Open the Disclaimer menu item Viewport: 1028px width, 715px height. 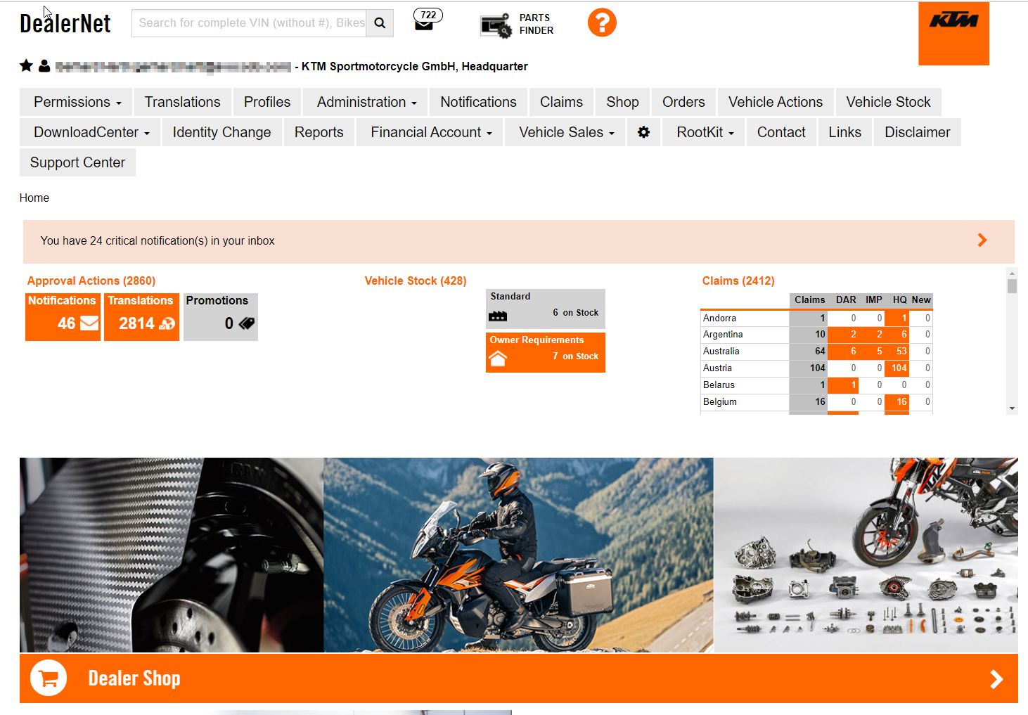tap(917, 132)
